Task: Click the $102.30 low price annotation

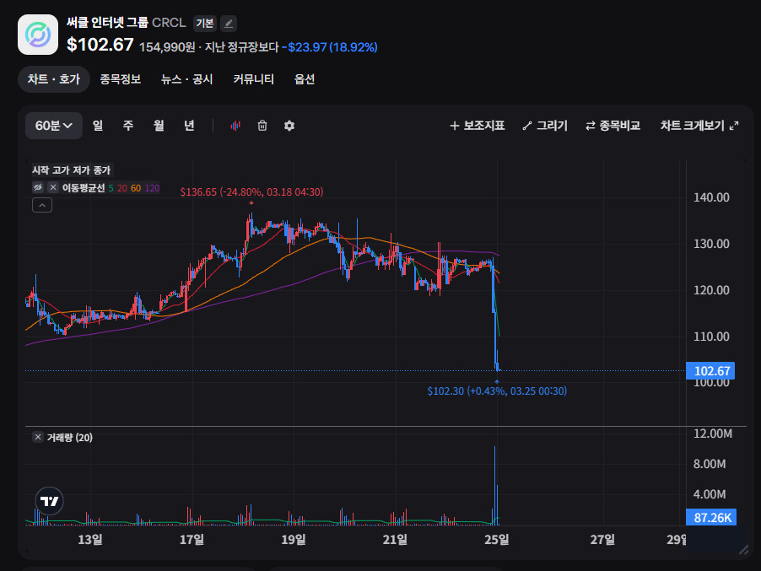Action: tap(497, 391)
